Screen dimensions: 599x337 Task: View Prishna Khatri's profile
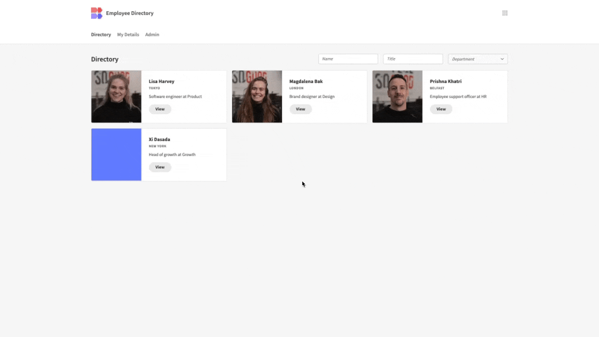[441, 109]
